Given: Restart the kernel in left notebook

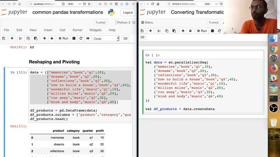Looking at the screenshot, I should pyautogui.click(x=81, y=38).
